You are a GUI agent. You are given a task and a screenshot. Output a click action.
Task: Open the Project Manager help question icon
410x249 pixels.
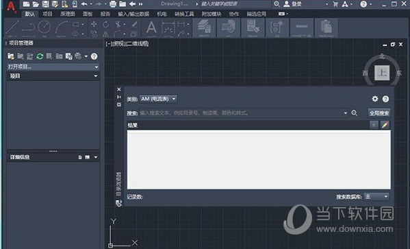click(94, 56)
